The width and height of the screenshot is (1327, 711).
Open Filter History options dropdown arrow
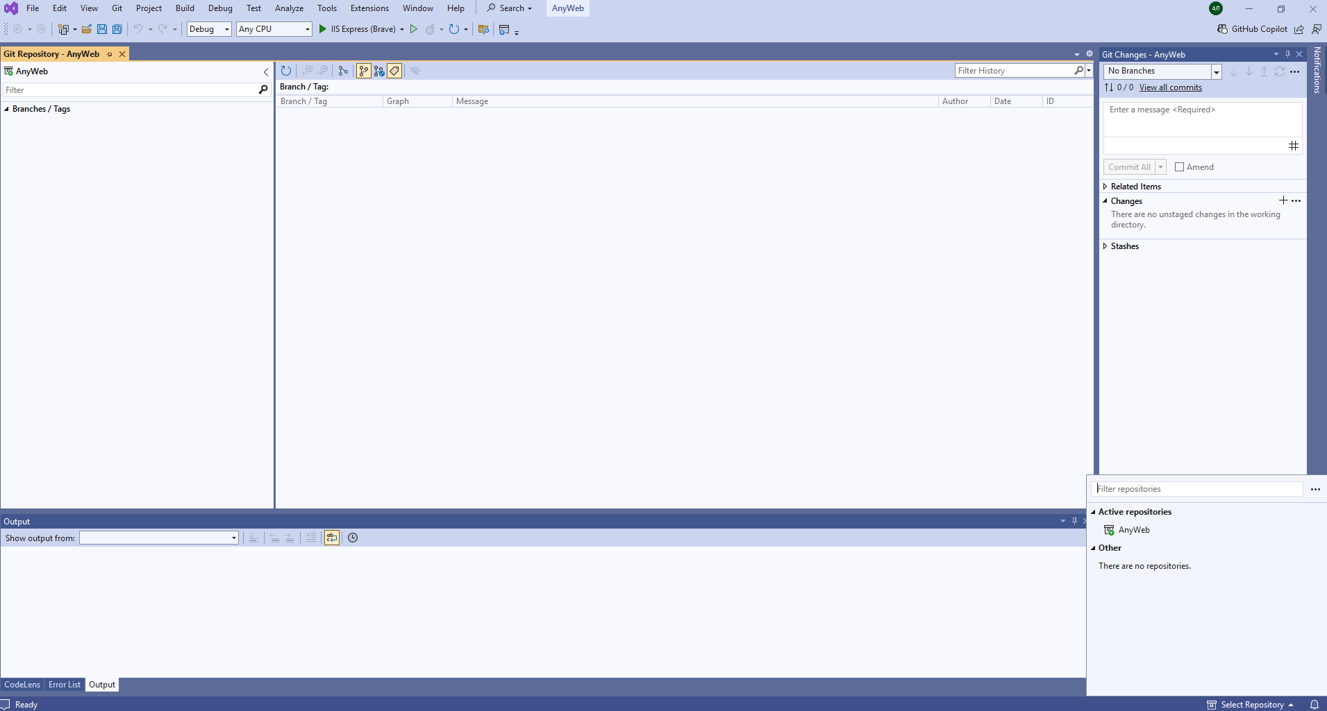1089,71
